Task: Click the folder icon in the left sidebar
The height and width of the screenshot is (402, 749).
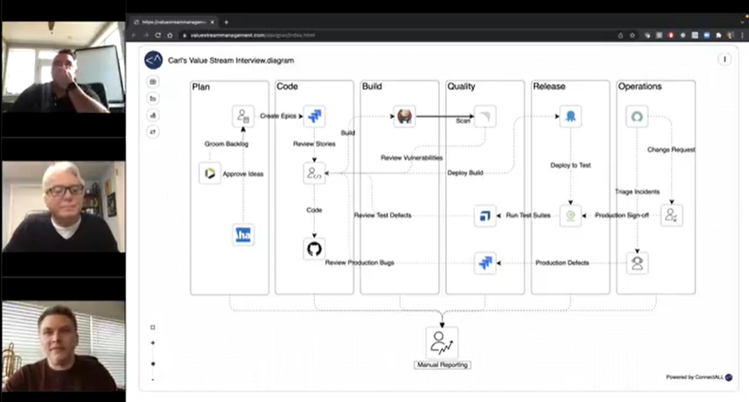Action: click(x=153, y=99)
